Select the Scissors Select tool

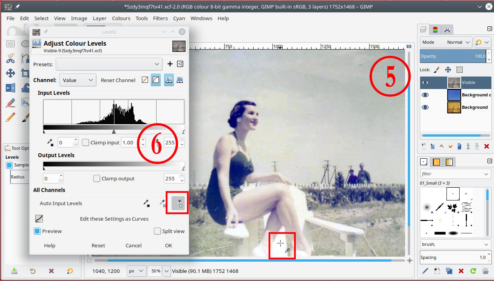click(x=10, y=58)
